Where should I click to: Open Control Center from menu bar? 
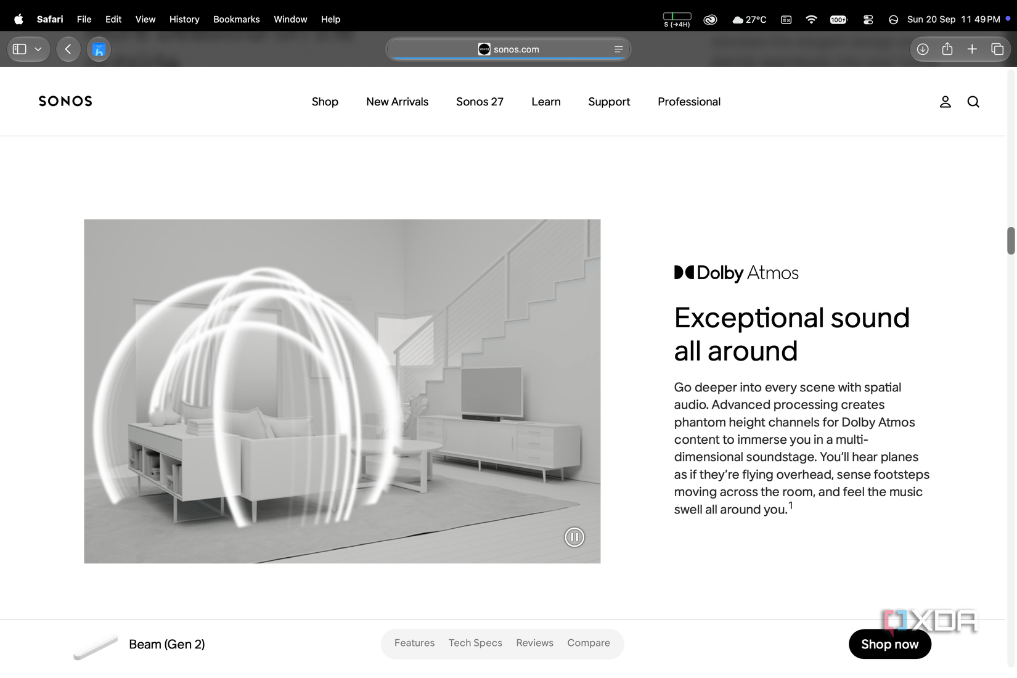(868, 19)
